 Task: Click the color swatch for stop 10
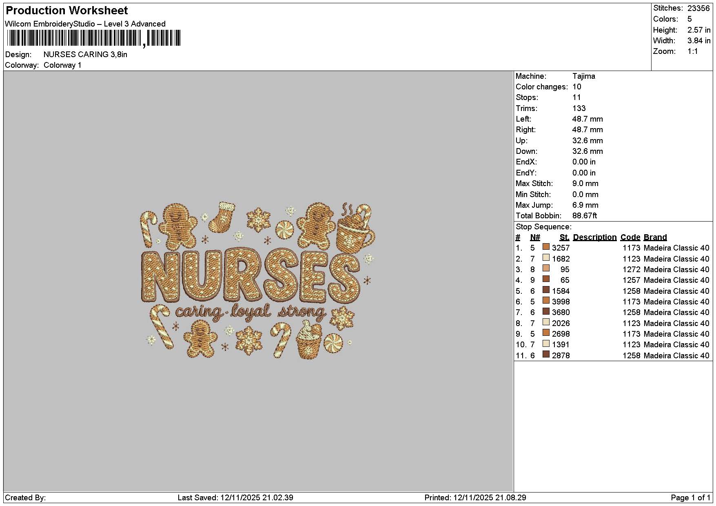546,344
